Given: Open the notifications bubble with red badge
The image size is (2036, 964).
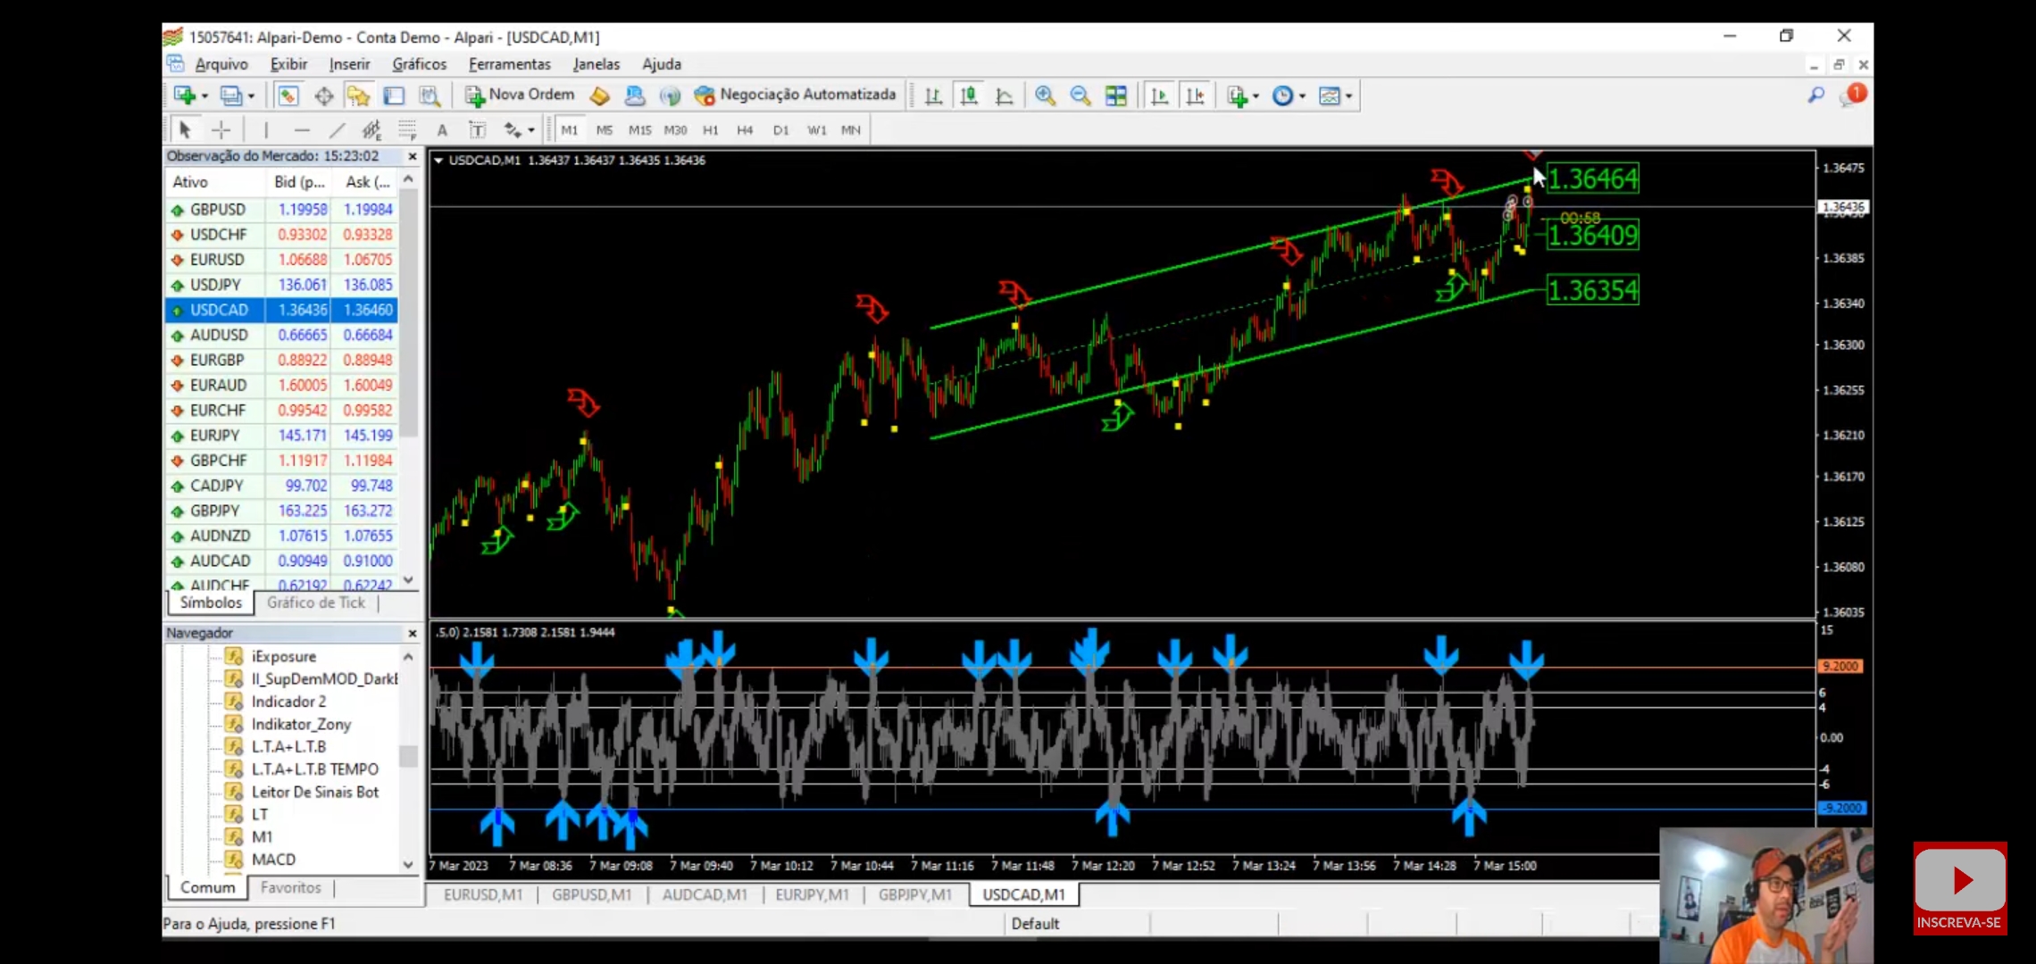Looking at the screenshot, I should [1853, 96].
